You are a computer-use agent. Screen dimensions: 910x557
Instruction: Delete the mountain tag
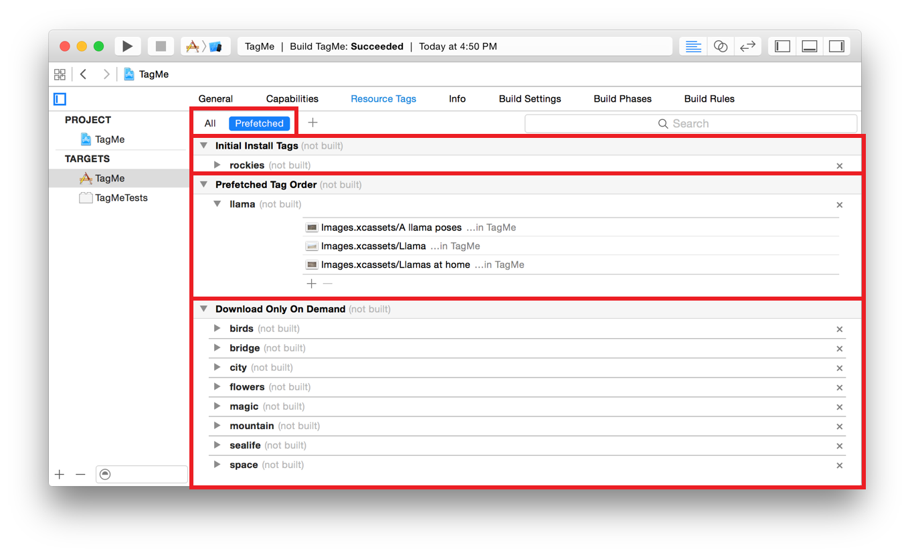tap(839, 426)
